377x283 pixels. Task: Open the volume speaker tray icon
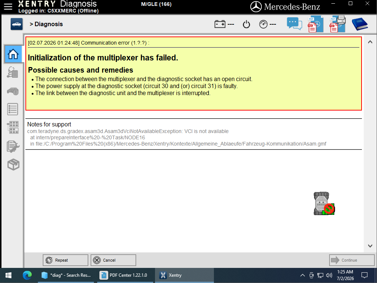[329, 275]
